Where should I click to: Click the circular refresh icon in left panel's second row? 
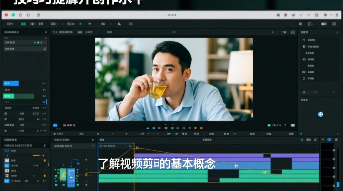[45, 49]
